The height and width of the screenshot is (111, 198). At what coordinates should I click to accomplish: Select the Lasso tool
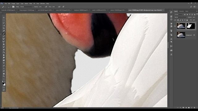coord(4,23)
